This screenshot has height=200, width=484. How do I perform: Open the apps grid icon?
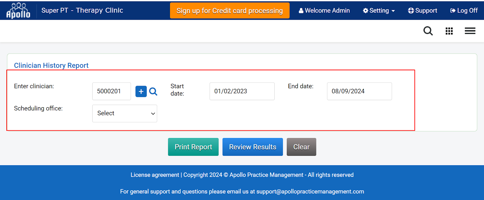[x=449, y=31]
